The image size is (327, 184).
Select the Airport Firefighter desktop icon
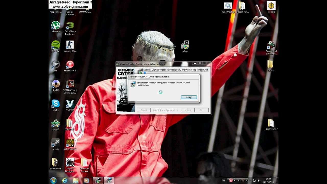(70, 165)
